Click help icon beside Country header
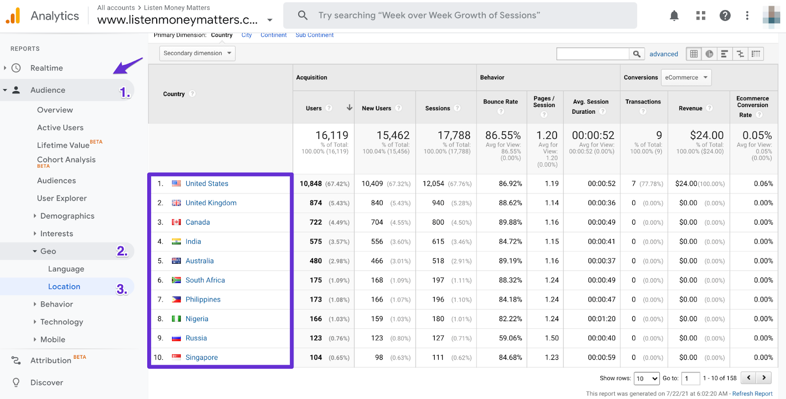The image size is (786, 399). tap(192, 94)
